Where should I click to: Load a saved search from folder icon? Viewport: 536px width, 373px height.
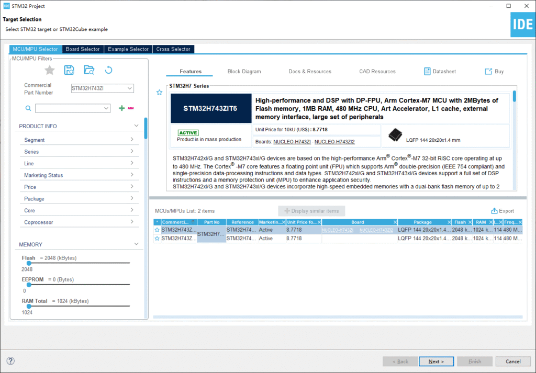pyautogui.click(x=89, y=70)
